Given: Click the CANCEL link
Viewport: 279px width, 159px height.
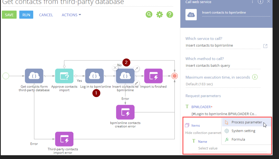Looking at the screenshot, I should 46,15.
